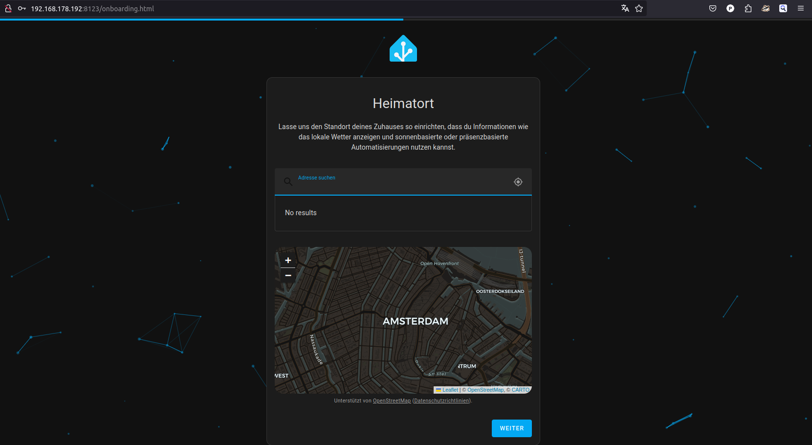Click the round P extension icon
This screenshot has width=812, height=445.
pyautogui.click(x=730, y=8)
